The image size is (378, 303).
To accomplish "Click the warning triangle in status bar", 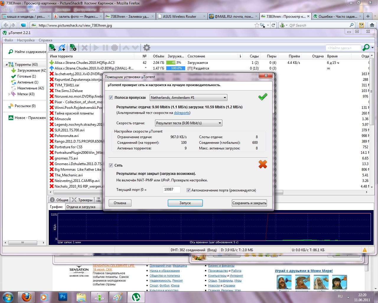I will tap(365, 250).
